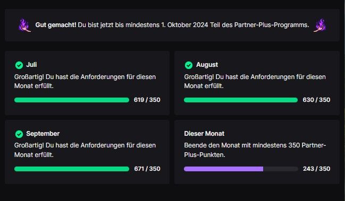Select the Juli month heading

(x=31, y=65)
